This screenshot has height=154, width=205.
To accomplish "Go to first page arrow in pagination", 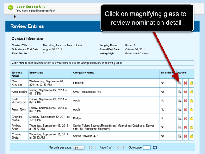I will coord(90,147).
